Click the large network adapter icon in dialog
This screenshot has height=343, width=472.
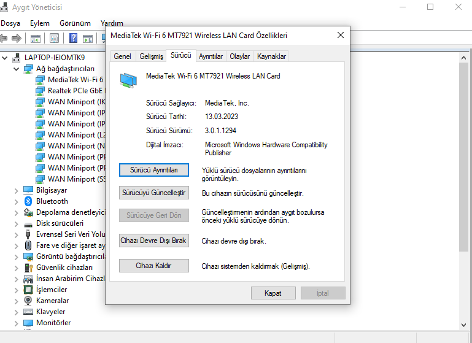(x=128, y=80)
